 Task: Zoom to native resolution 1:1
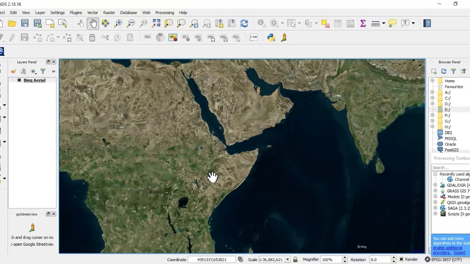click(x=144, y=23)
